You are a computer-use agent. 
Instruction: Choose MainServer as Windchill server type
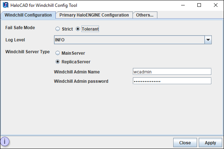pos(58,53)
